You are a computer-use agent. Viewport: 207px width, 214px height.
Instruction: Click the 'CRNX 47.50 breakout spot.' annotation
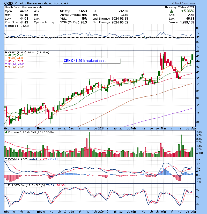(x=85, y=61)
